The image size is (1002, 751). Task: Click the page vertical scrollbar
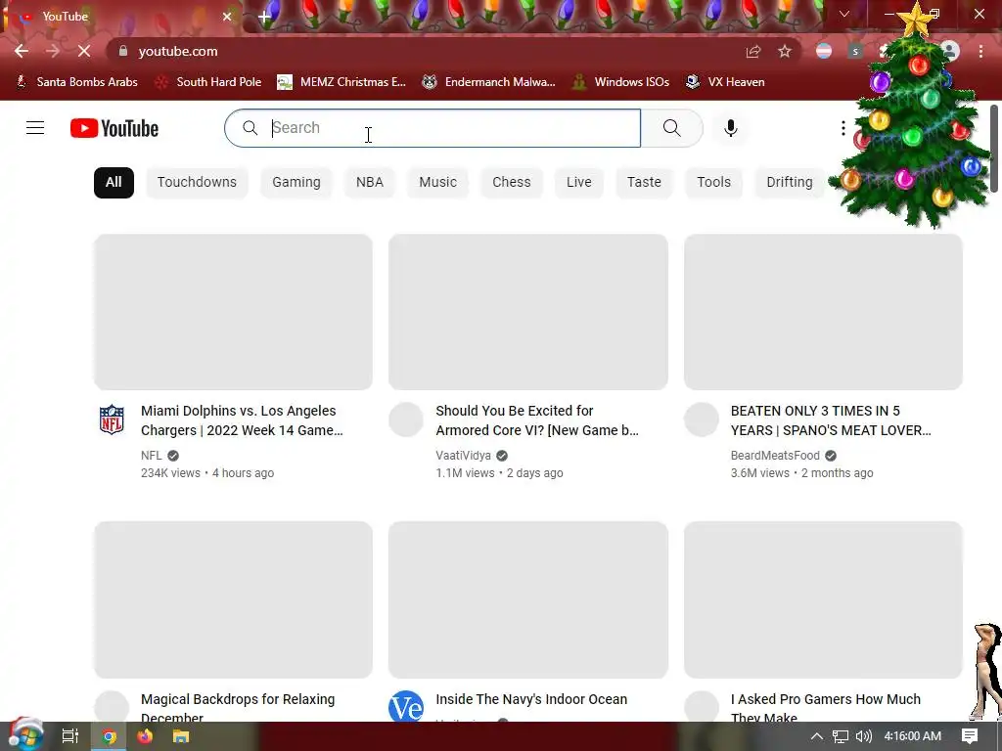click(x=994, y=148)
